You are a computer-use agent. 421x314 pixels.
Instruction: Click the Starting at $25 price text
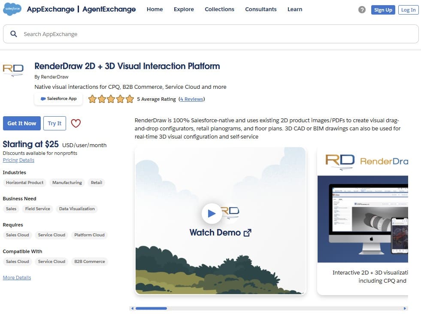[30, 145]
